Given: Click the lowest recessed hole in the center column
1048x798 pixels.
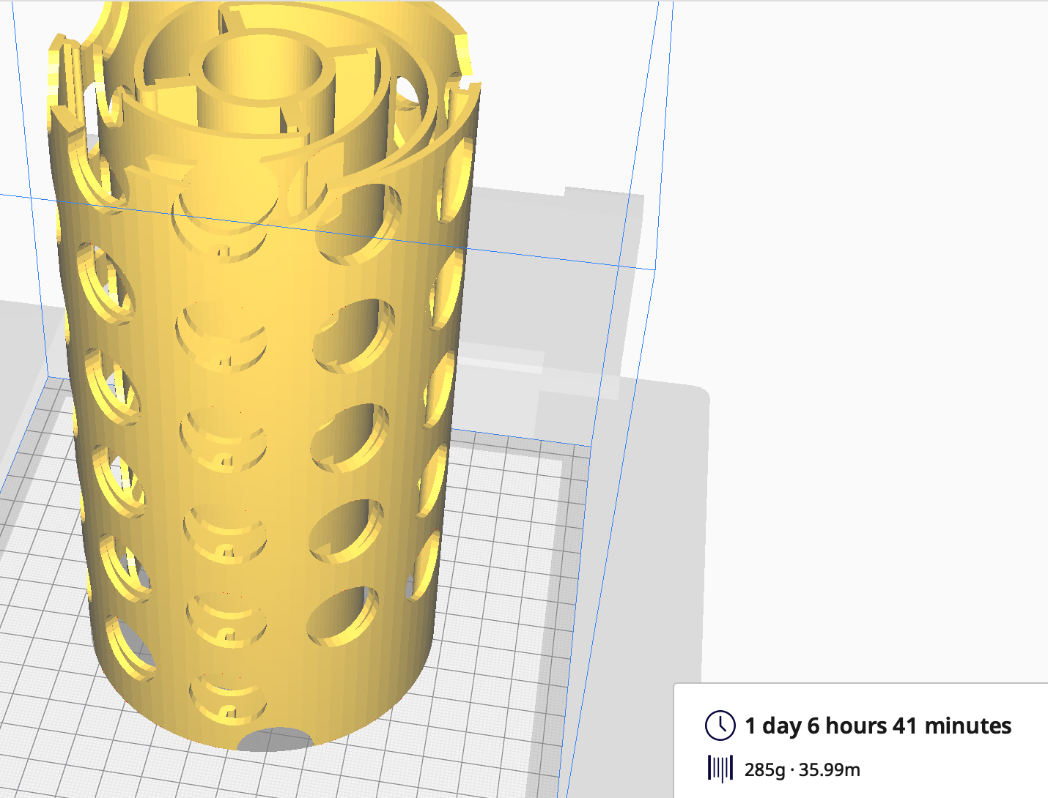Looking at the screenshot, I should 227,701.
